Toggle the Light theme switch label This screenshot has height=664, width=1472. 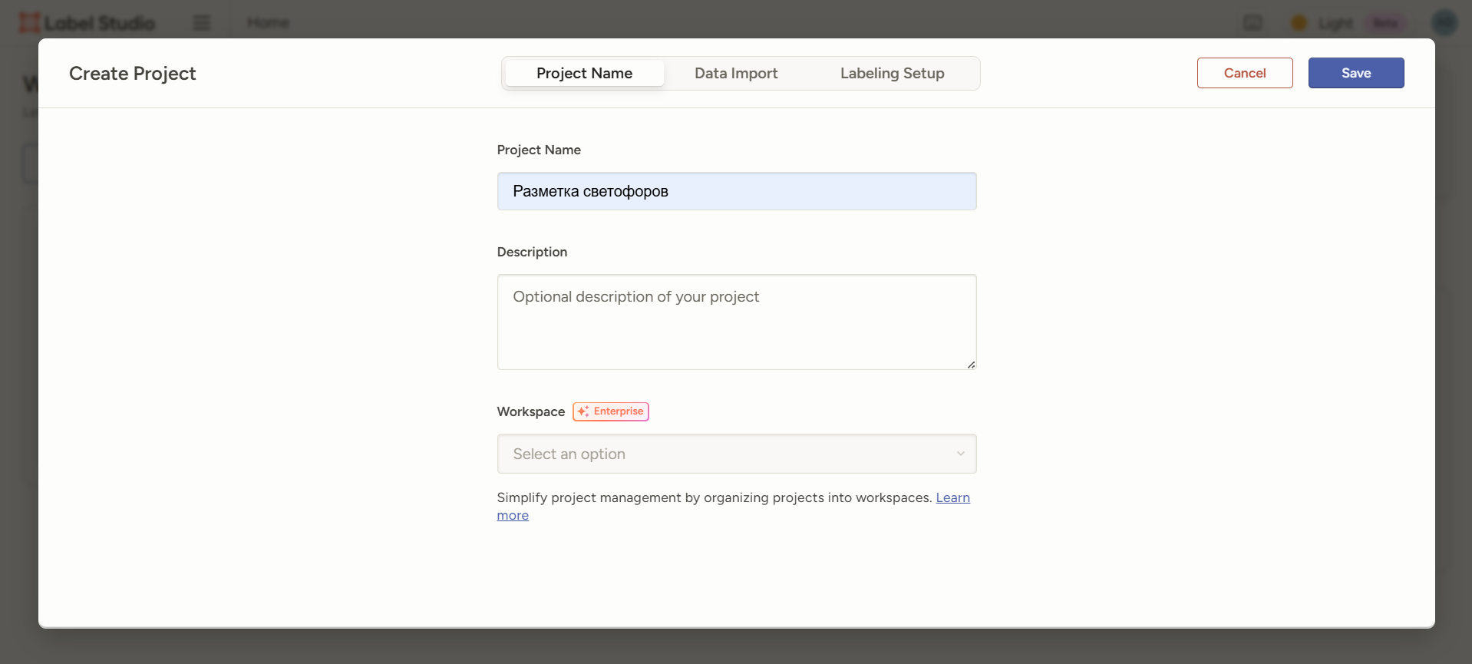pyautogui.click(x=1335, y=23)
